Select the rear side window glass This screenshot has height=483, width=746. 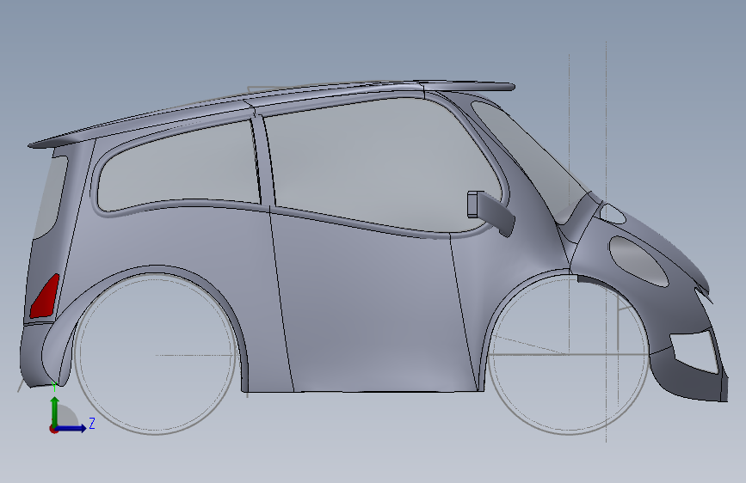pos(178,167)
